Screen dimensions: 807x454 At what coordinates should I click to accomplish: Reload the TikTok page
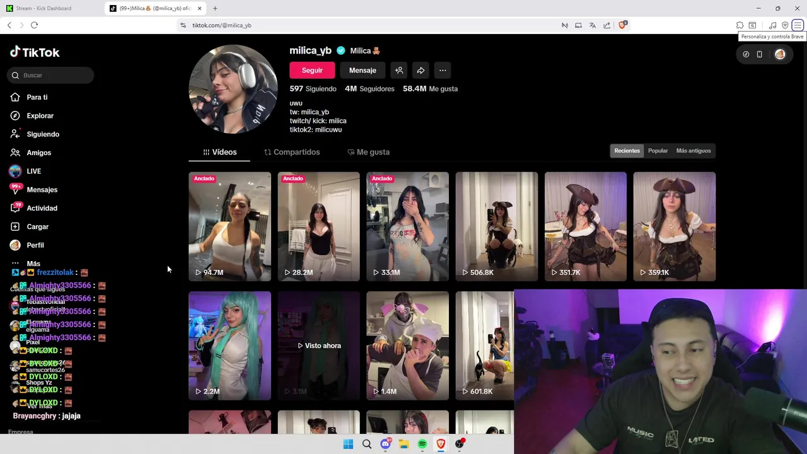(x=34, y=25)
